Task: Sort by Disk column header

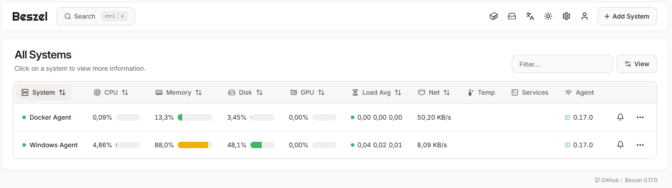Action: click(245, 92)
